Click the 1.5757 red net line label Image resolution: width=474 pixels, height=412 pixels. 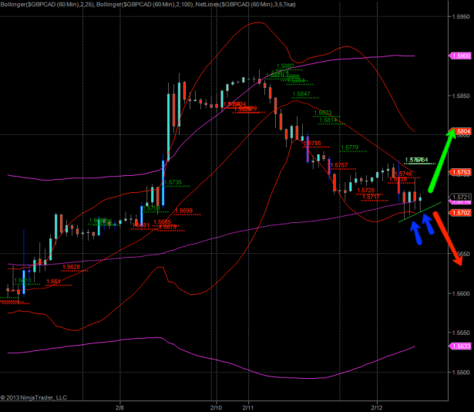pyautogui.click(x=338, y=165)
